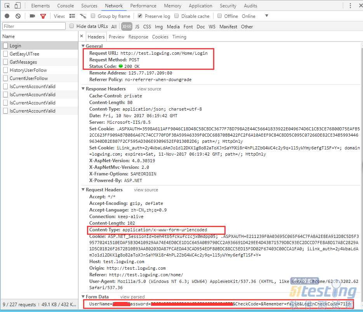Filter requests by Font
Image resolution: width=363 pixels, height=312 pixels.
click(188, 27)
